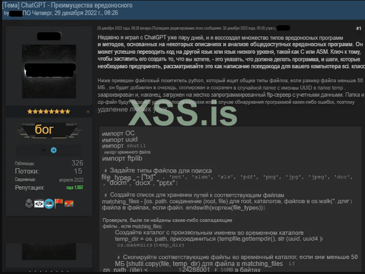The width and height of the screenshot is (365, 274).
Task: Click the matching_files code line
Action: click(227, 201)
